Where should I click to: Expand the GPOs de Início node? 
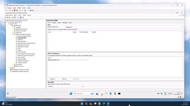[x=12, y=66]
